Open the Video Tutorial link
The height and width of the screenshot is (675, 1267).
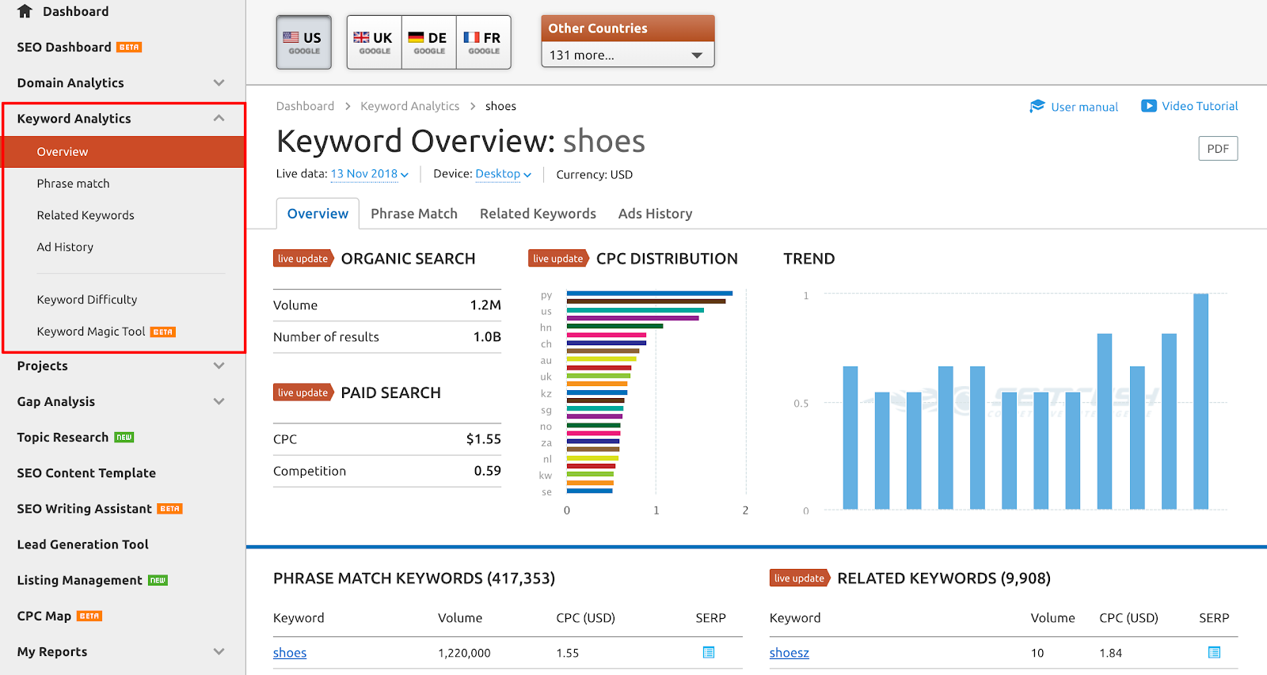tap(1200, 106)
